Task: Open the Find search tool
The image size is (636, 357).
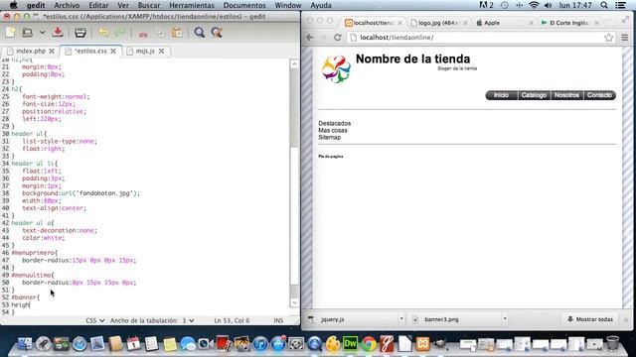Action: [199, 33]
